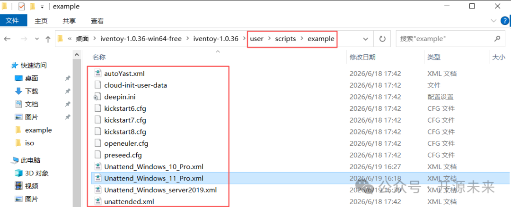Select the cloud-init-user-data file icon
Viewport: 511px width, 207px height.
(98, 85)
